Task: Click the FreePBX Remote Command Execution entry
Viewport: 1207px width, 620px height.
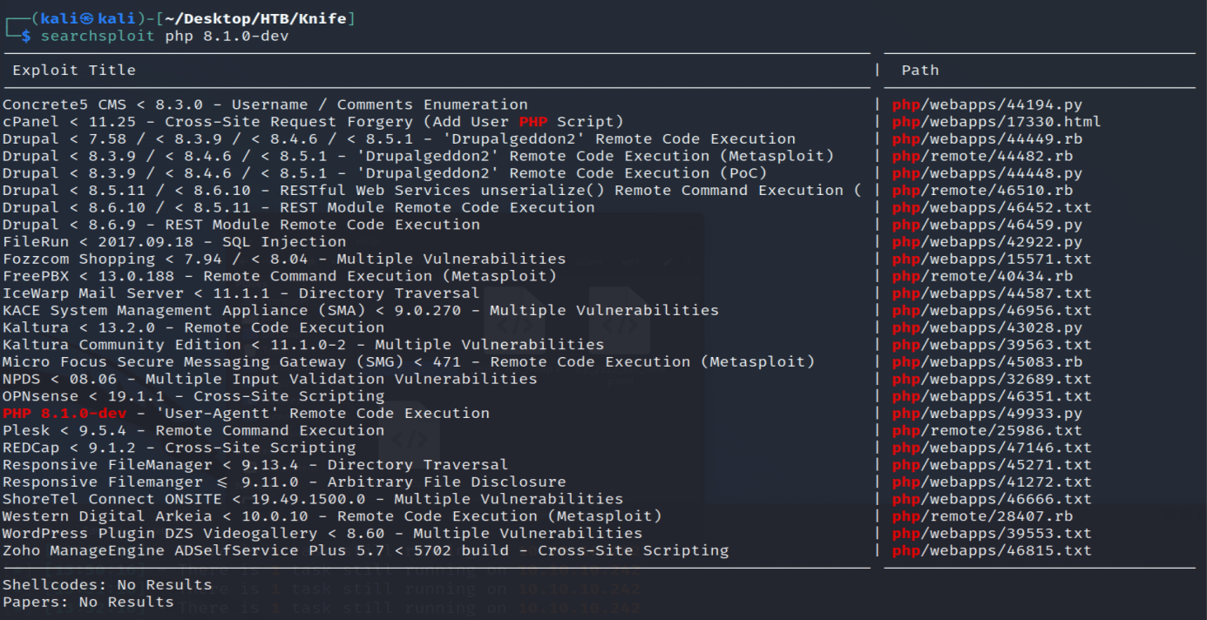Action: click(279, 276)
